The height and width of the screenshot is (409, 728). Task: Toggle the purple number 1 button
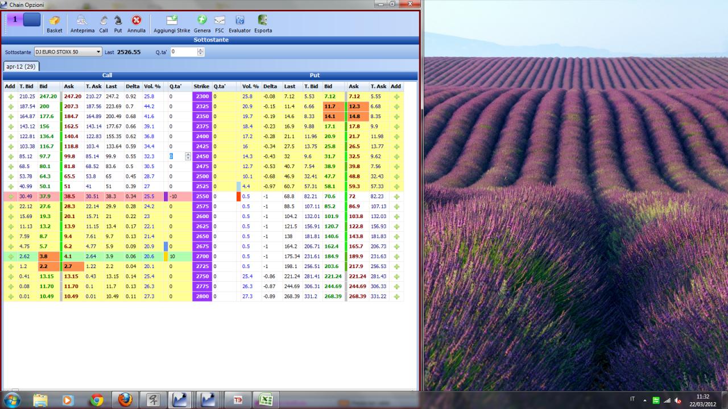pyautogui.click(x=15, y=20)
